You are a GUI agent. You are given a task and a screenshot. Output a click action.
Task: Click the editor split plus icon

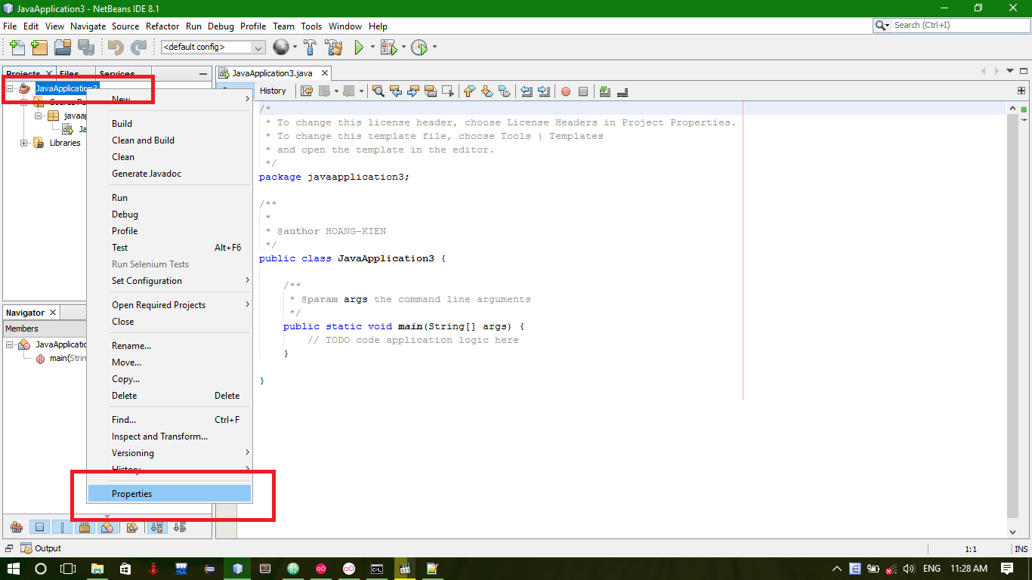click(x=1021, y=91)
